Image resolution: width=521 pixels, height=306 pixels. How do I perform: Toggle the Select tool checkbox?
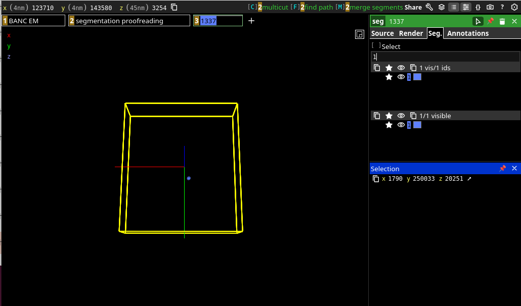(x=376, y=46)
